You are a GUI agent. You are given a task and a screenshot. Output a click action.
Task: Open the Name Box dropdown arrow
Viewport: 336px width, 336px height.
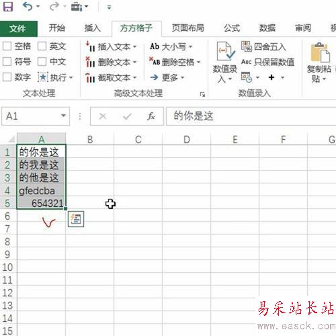coord(64,116)
